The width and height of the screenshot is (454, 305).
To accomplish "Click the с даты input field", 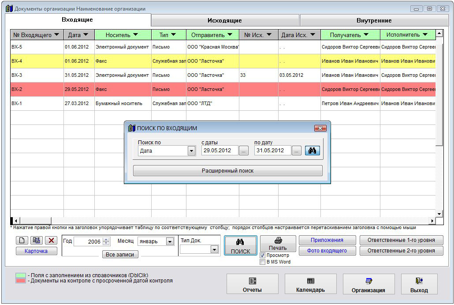I will 220,151.
